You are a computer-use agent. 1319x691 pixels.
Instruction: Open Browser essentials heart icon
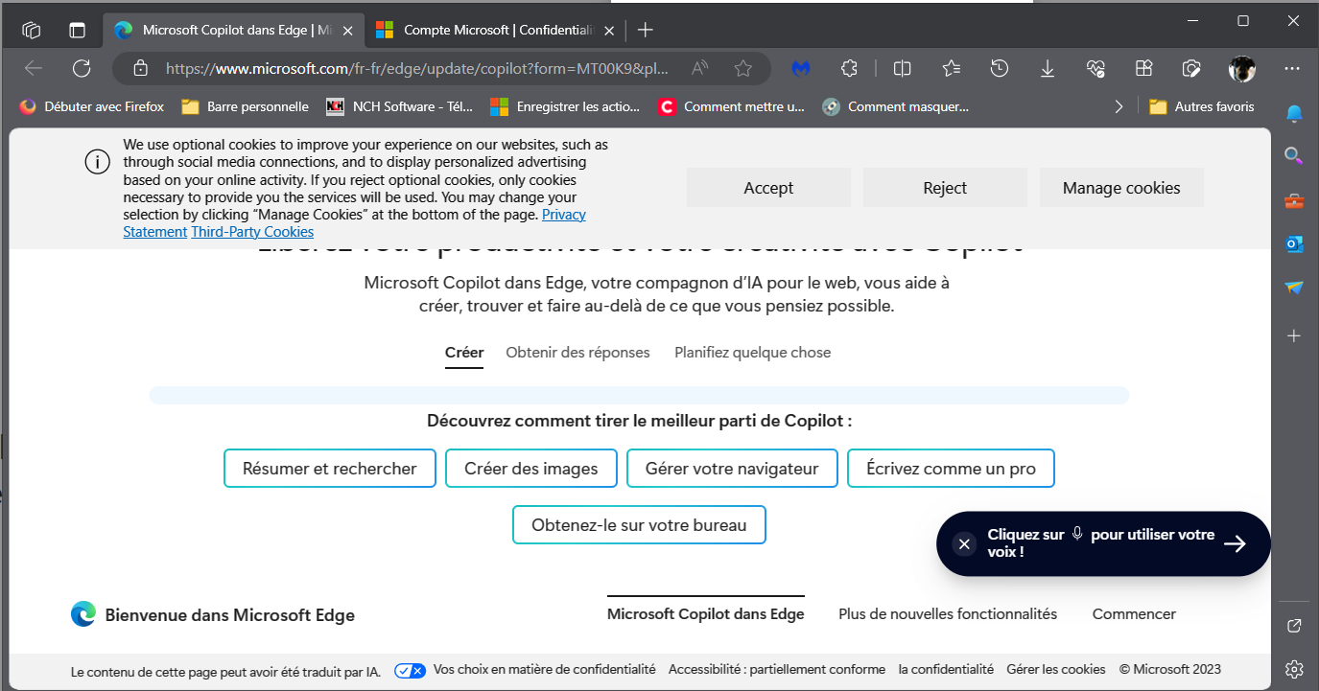(x=1095, y=68)
